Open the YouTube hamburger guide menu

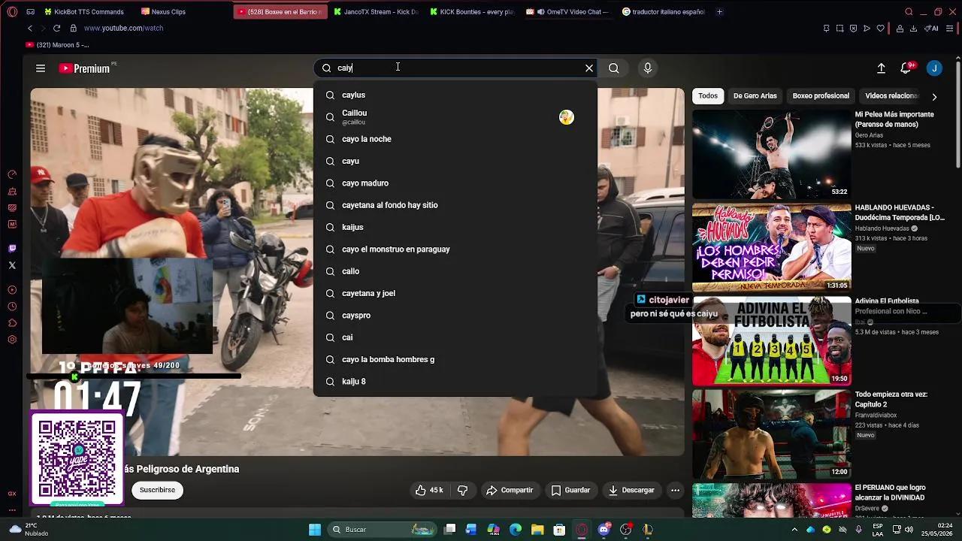[41, 68]
